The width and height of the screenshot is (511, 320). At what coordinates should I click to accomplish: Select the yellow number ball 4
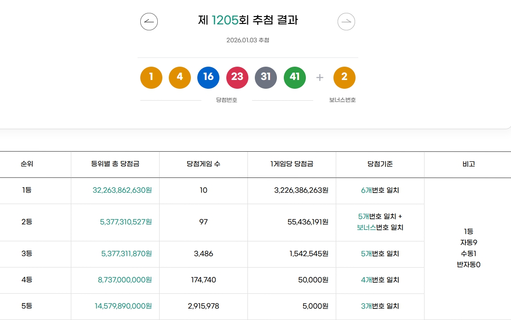click(x=180, y=77)
